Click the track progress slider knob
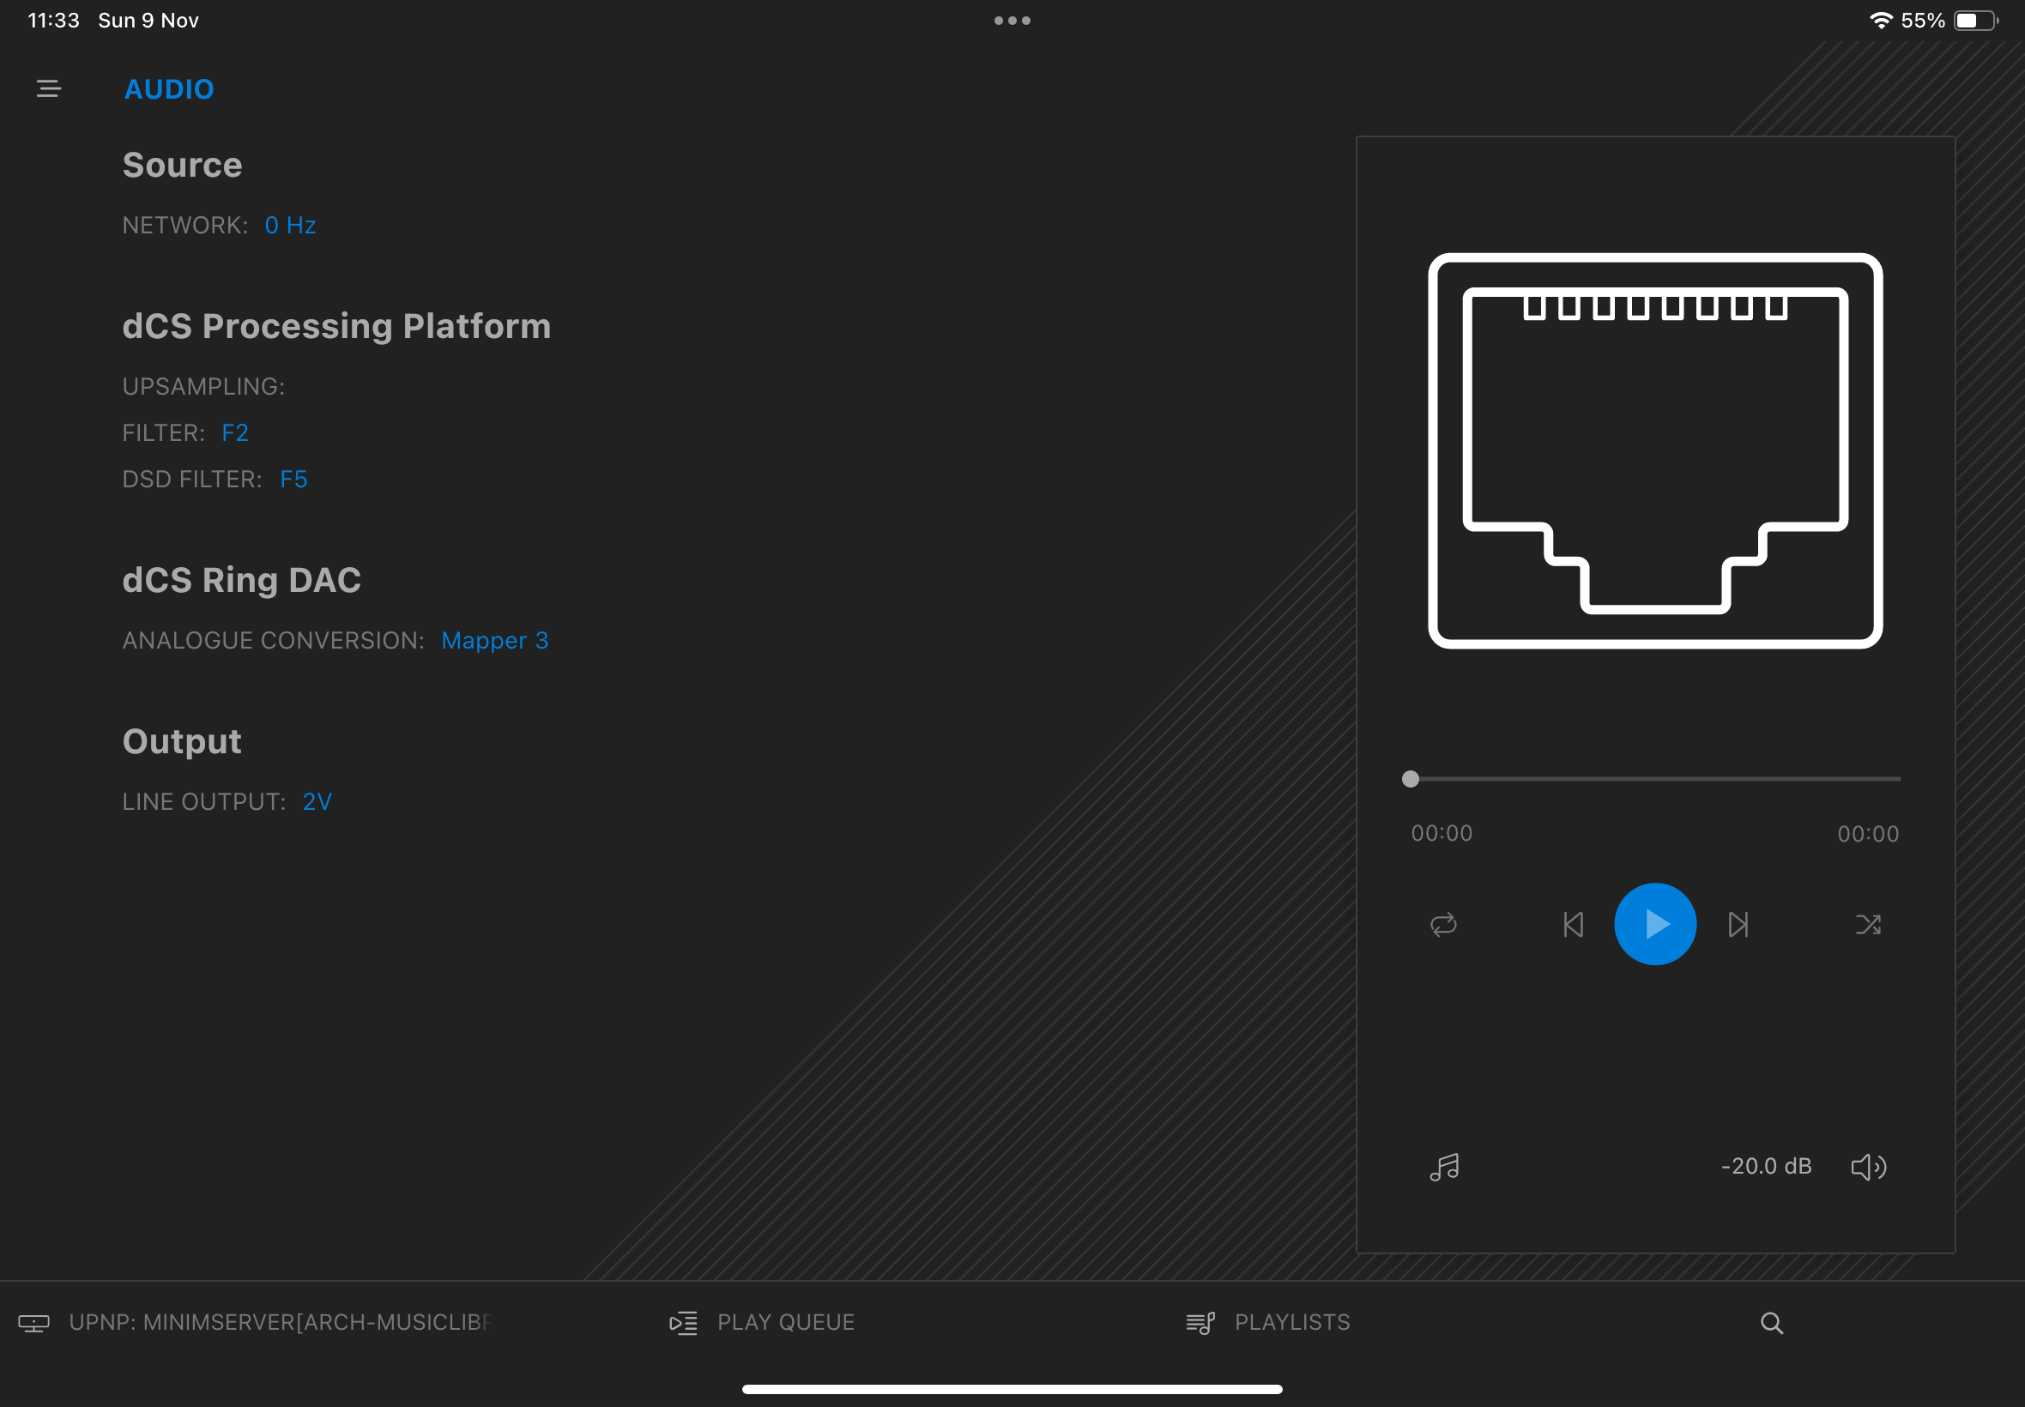 pos(1411,779)
